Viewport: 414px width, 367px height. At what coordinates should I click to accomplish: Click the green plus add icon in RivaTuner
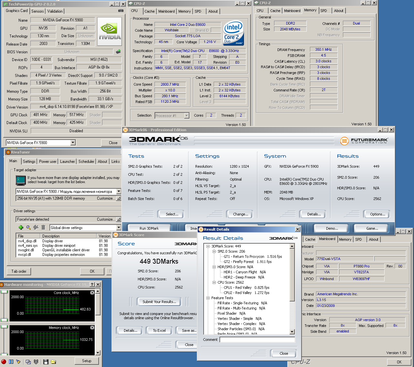[21, 227]
